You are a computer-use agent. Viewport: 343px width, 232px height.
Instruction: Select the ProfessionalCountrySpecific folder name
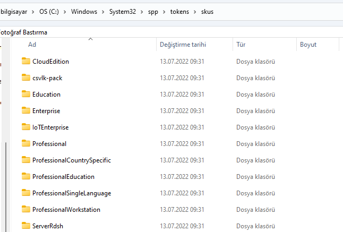click(x=72, y=160)
